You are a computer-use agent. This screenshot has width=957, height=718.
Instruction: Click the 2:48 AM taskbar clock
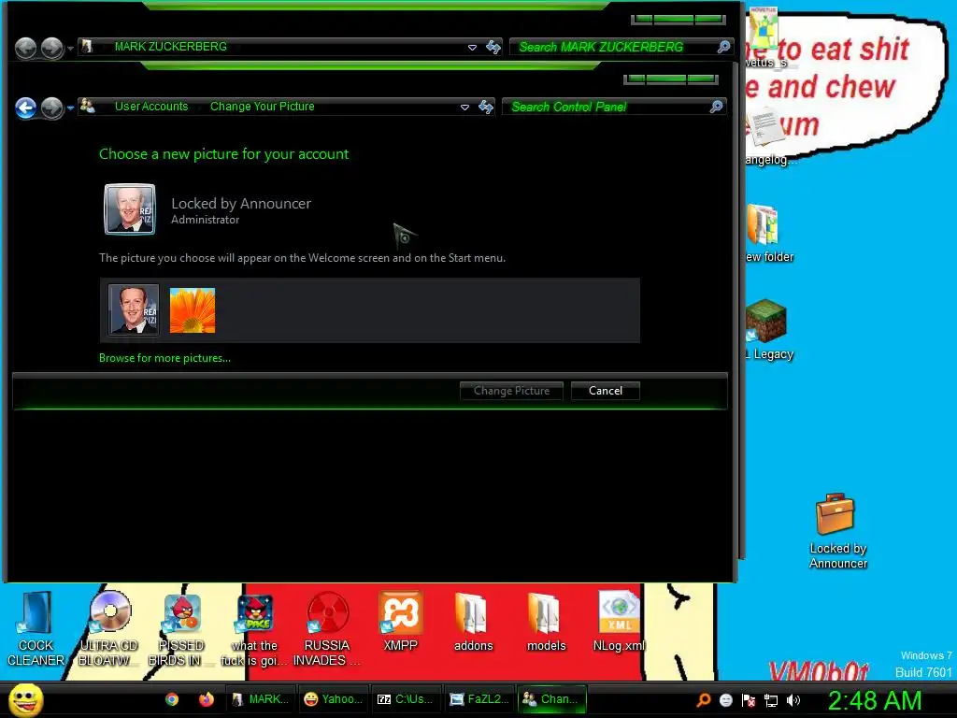pos(875,700)
